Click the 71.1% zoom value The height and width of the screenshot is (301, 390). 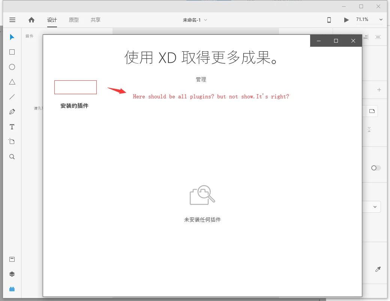coord(362,19)
